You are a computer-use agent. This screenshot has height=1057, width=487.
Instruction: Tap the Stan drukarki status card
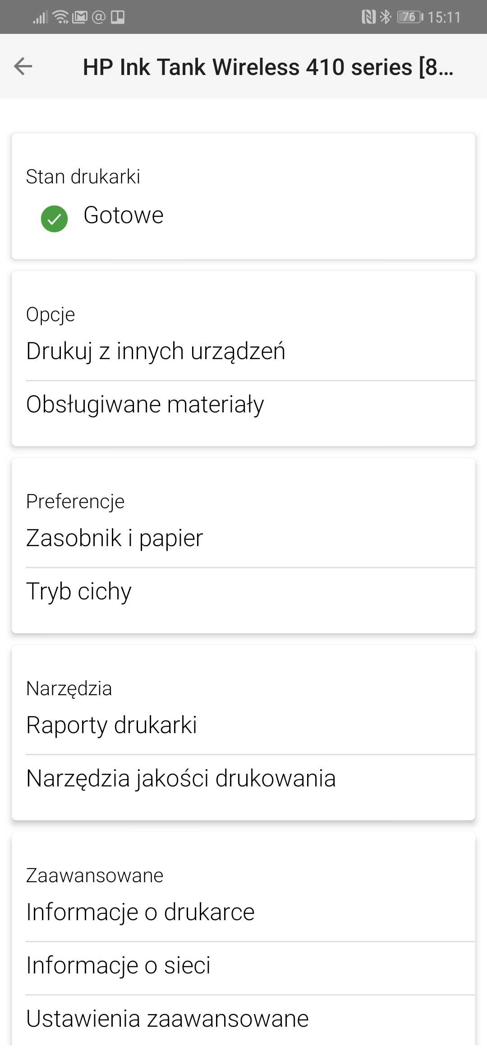coord(243,196)
